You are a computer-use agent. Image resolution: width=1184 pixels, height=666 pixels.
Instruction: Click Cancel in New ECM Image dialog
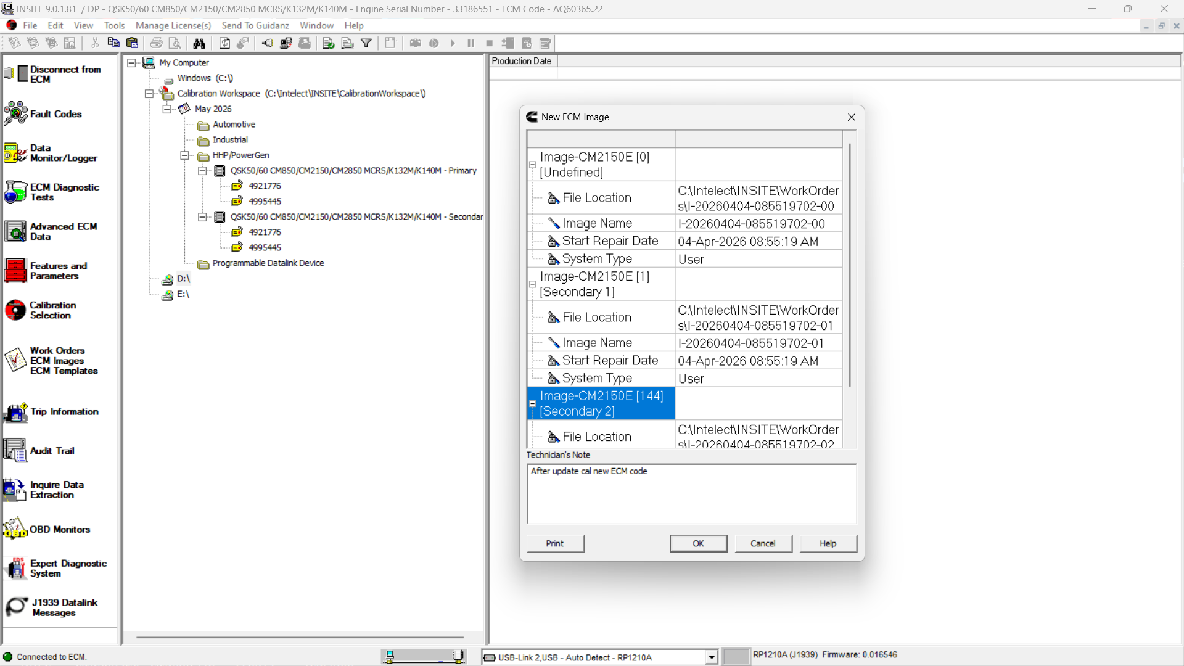(x=763, y=543)
